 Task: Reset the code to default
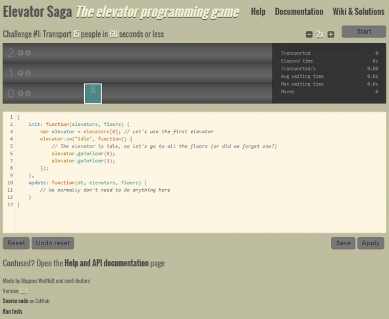16,243
